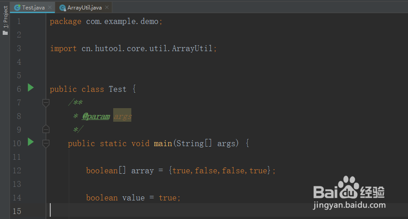Image resolution: width=408 pixels, height=219 pixels.
Task: Collapse the Javadoc comment at line 7
Action: click(46, 103)
